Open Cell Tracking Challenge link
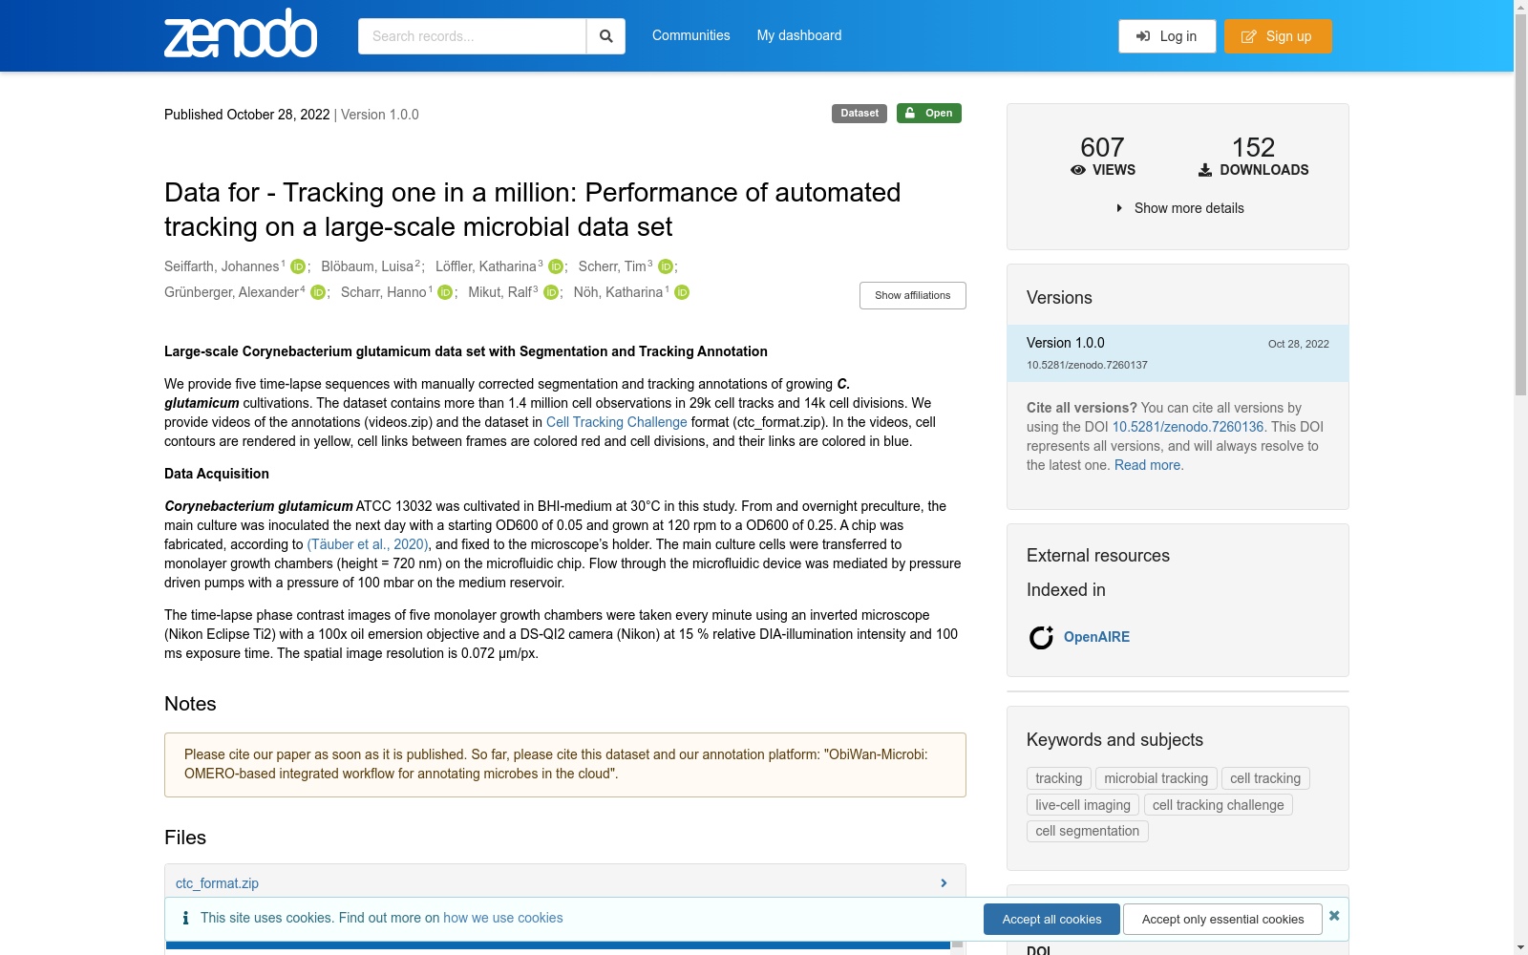Viewport: 1528px width, 955px height. 617,422
